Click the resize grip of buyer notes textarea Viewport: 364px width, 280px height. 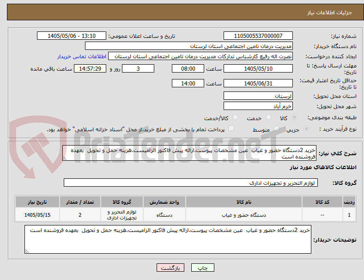click(x=27, y=251)
